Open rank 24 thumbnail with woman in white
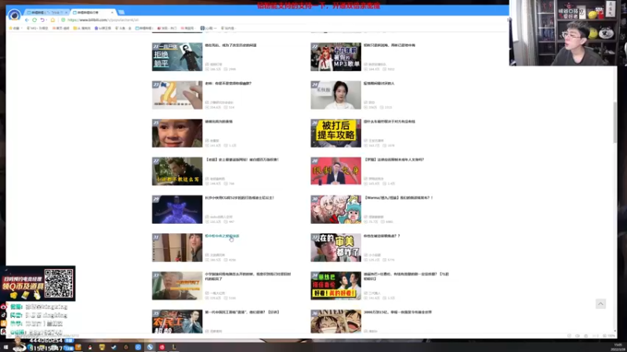The height and width of the screenshot is (352, 627). 335,95
